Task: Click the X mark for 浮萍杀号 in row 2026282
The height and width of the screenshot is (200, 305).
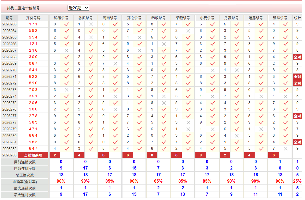Action: [285, 149]
